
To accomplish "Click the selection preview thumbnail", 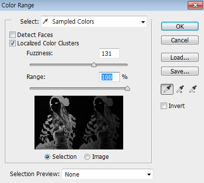I will coord(79,122).
